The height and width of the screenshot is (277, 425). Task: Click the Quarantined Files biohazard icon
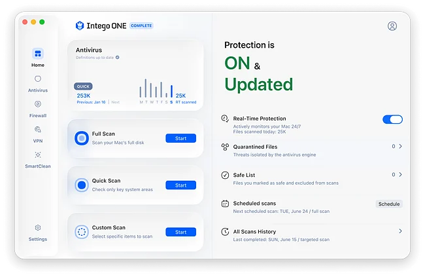pos(225,147)
